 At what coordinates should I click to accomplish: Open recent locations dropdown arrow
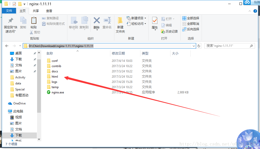[x=20, y=46]
